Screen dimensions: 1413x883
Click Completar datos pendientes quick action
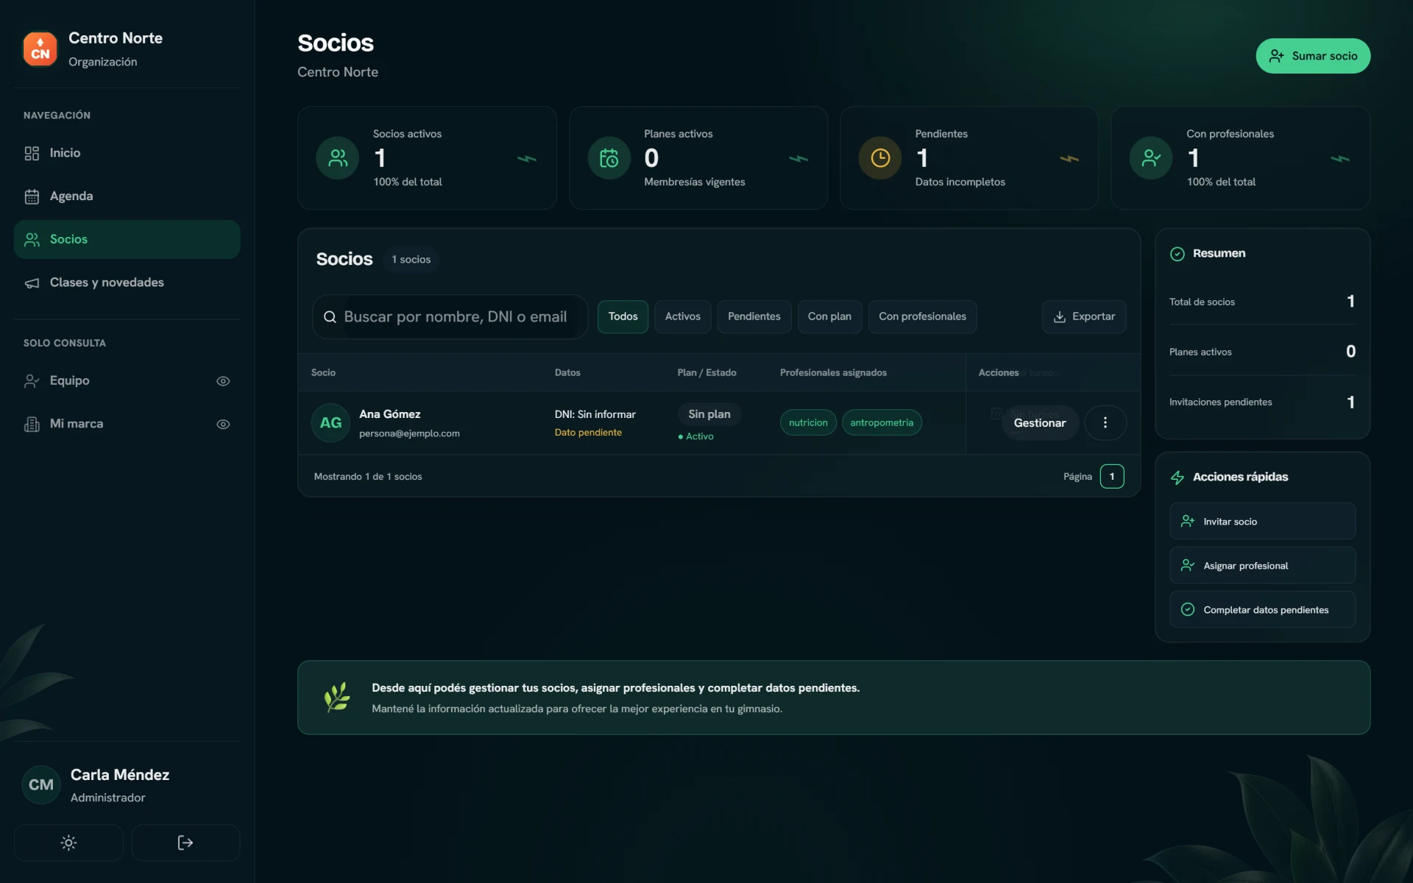pos(1262,609)
